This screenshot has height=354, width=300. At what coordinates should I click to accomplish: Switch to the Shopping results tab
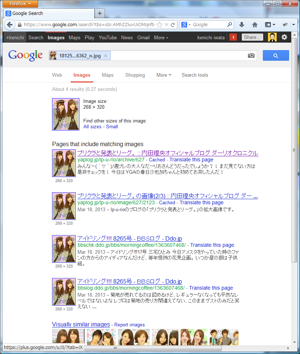pyautogui.click(x=135, y=75)
